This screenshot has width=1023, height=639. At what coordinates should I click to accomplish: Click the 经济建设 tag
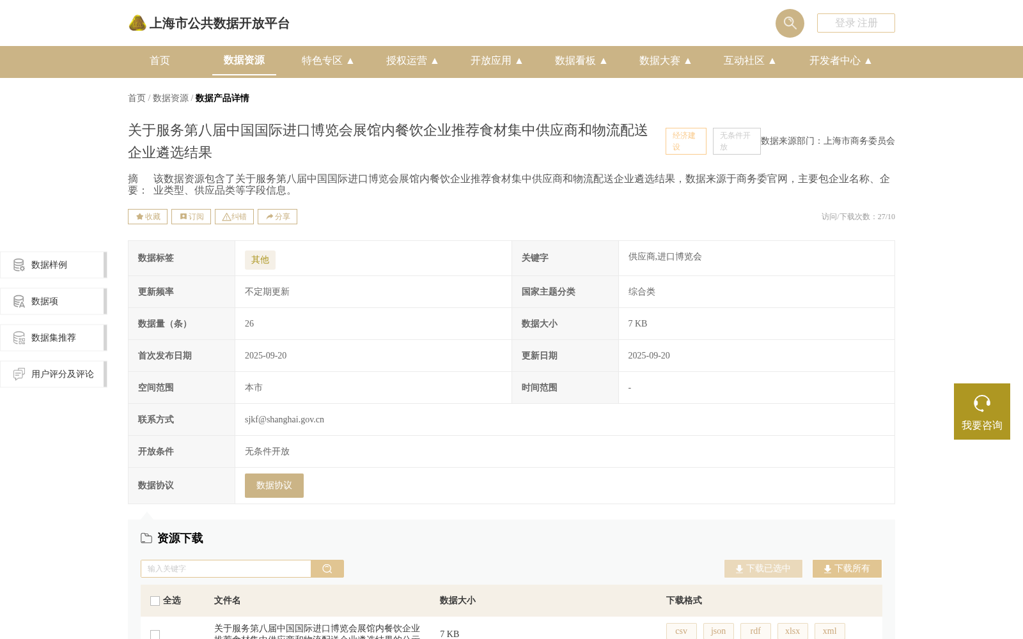pos(686,141)
